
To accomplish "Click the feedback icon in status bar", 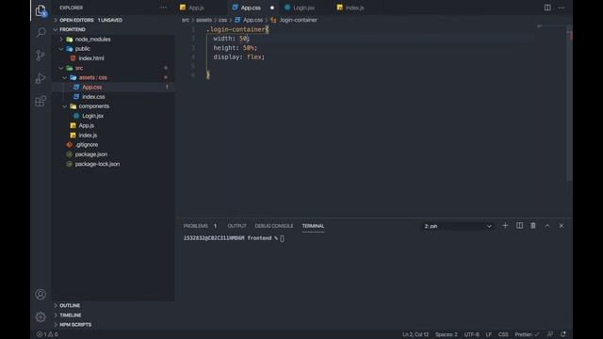I will click(x=550, y=334).
